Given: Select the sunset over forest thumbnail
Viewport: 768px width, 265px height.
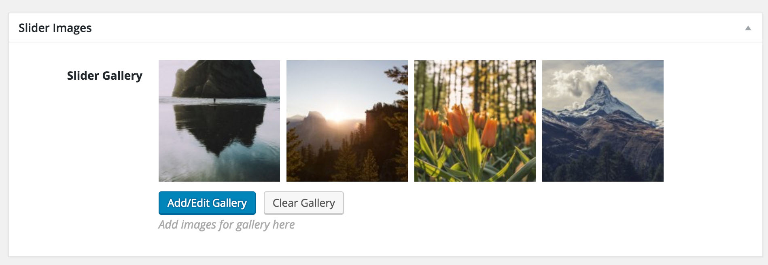Looking at the screenshot, I should pos(347,121).
